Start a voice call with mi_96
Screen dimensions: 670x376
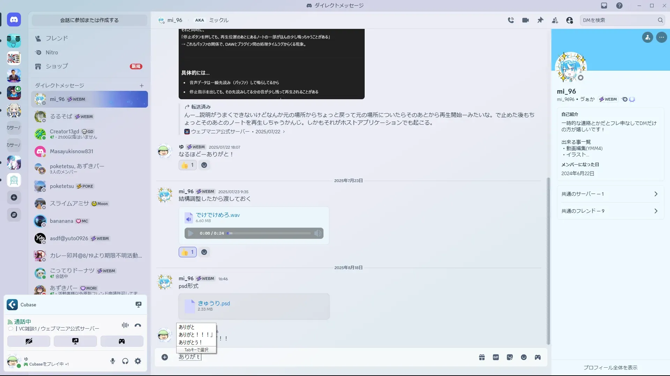click(511, 20)
